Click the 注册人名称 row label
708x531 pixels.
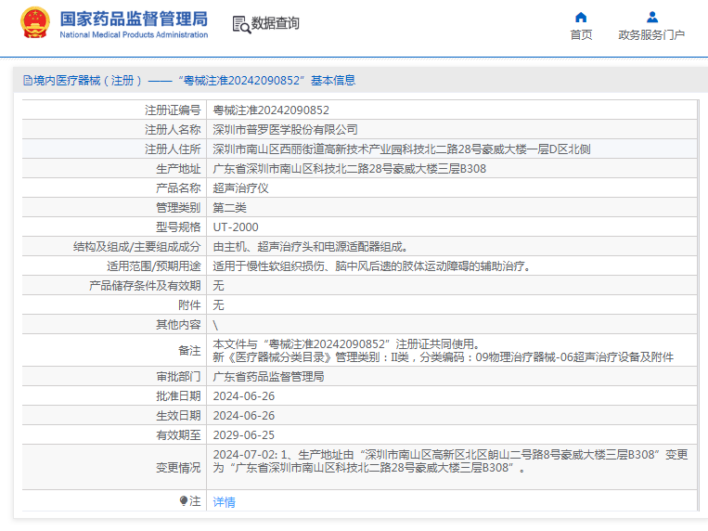[173, 130]
